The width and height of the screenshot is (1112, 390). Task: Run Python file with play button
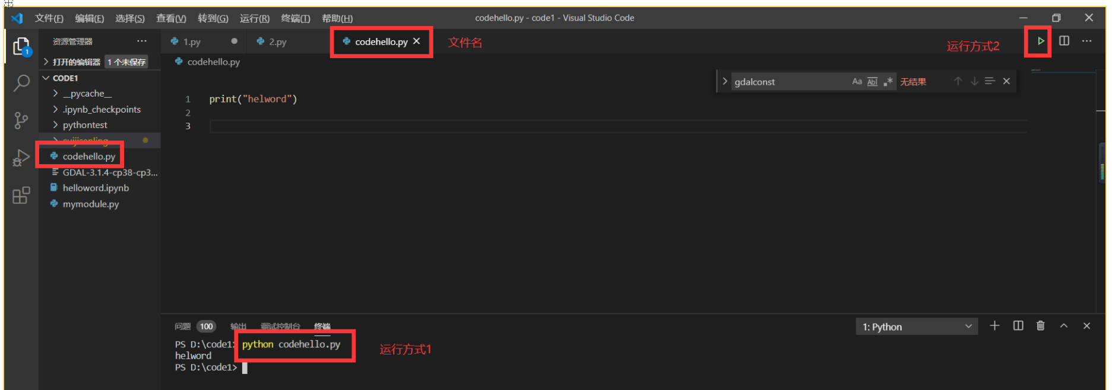tap(1040, 41)
